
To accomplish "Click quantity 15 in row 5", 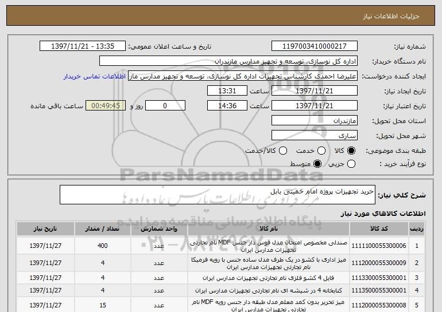I will click(103, 305).
